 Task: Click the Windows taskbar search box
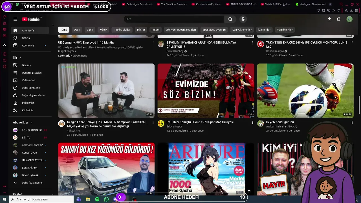pos(41,199)
